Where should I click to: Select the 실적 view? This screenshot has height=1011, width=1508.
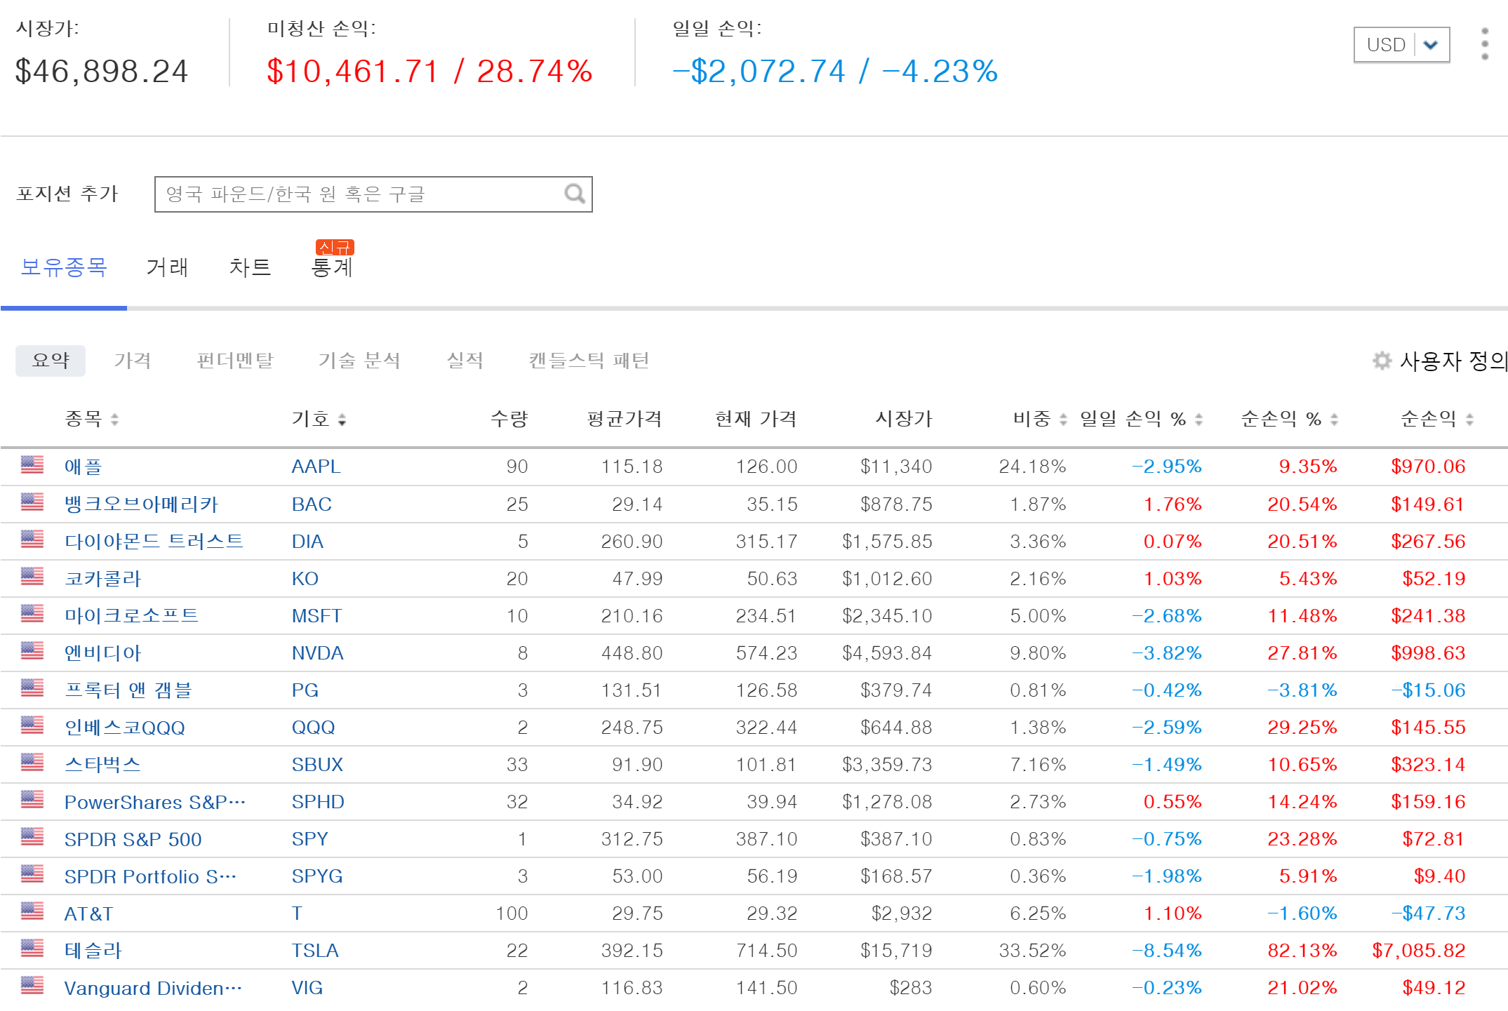tap(465, 361)
